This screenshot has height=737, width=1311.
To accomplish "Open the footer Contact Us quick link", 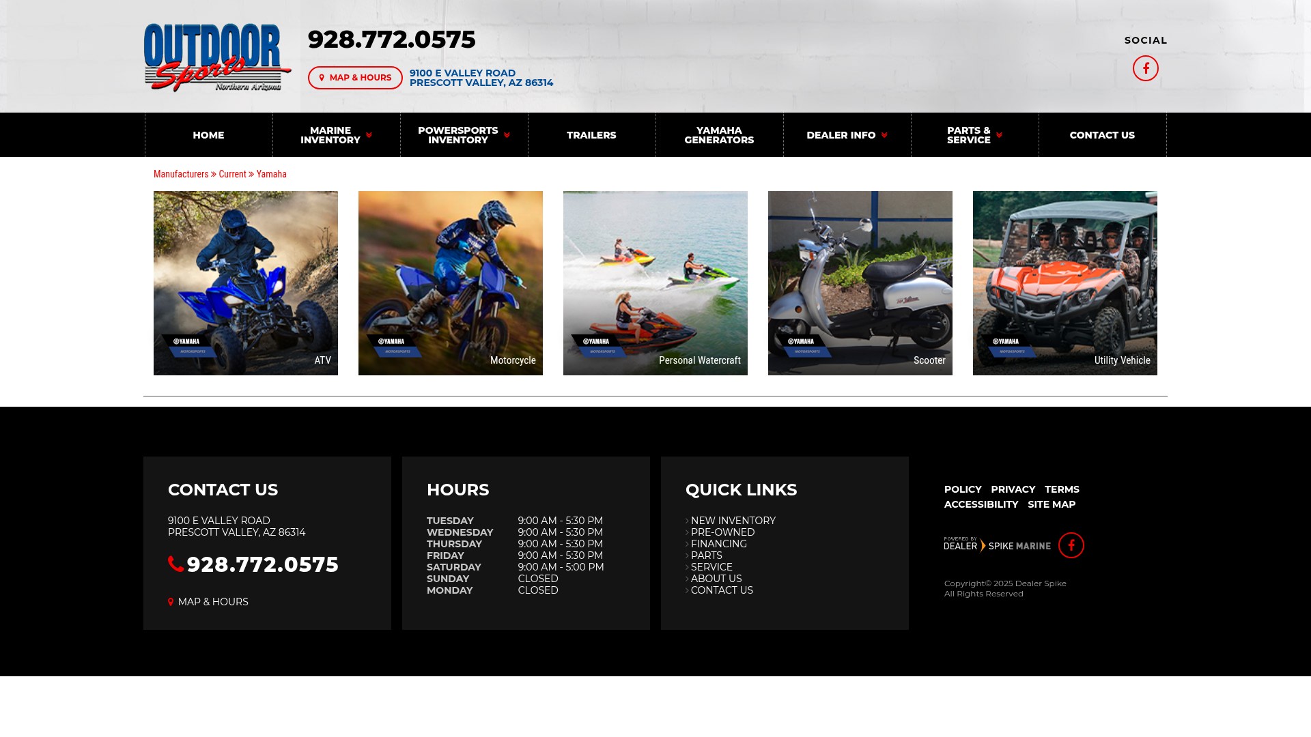I will pos(722,590).
